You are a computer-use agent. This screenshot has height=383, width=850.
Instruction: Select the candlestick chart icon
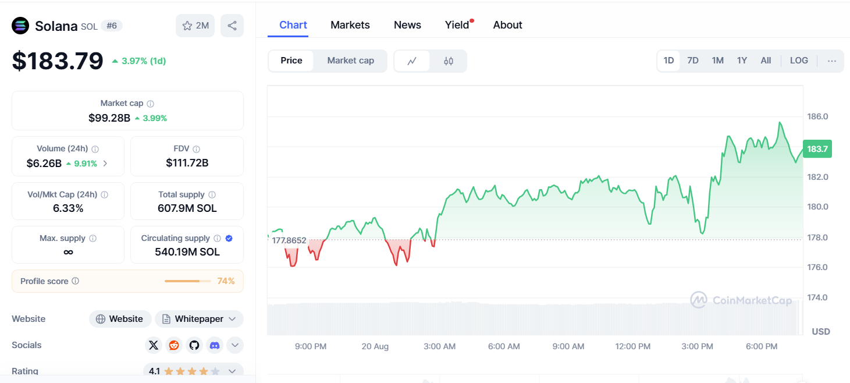coord(448,61)
